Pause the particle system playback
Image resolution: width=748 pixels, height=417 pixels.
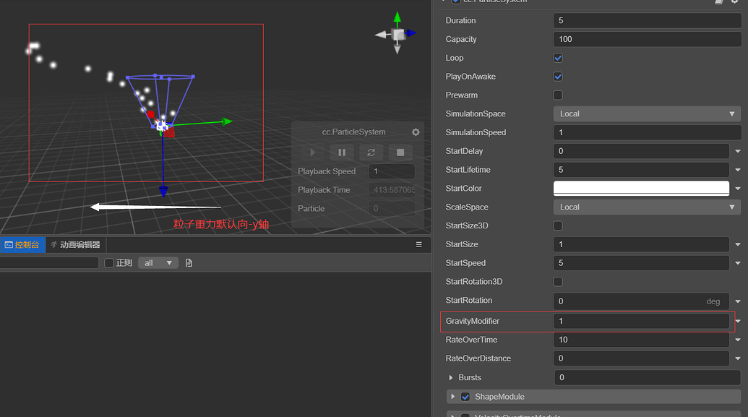[x=342, y=152]
